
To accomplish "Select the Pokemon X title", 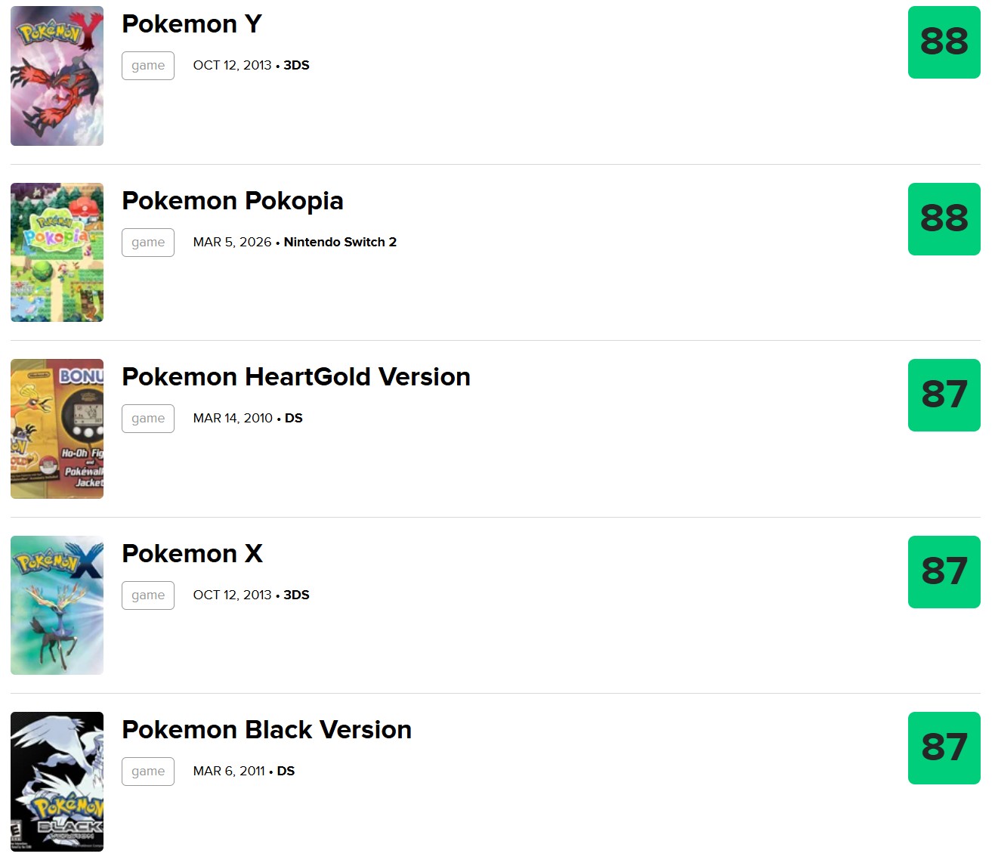I will pyautogui.click(x=191, y=553).
